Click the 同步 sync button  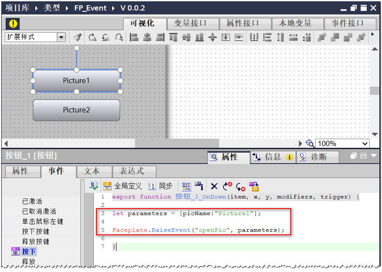[x=160, y=186]
